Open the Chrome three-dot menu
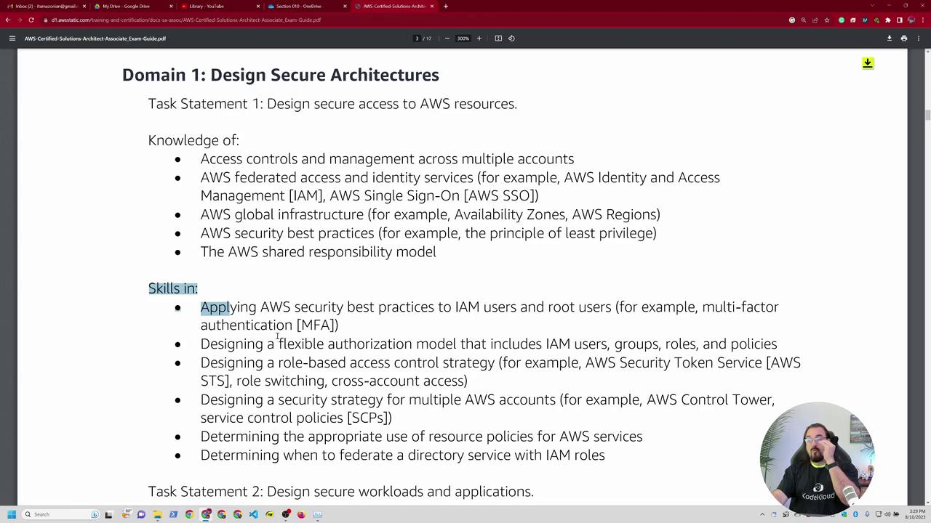This screenshot has height=523, width=931. tap(923, 20)
